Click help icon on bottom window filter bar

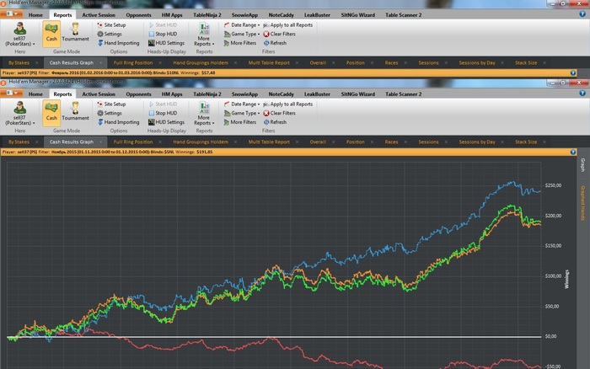573,152
